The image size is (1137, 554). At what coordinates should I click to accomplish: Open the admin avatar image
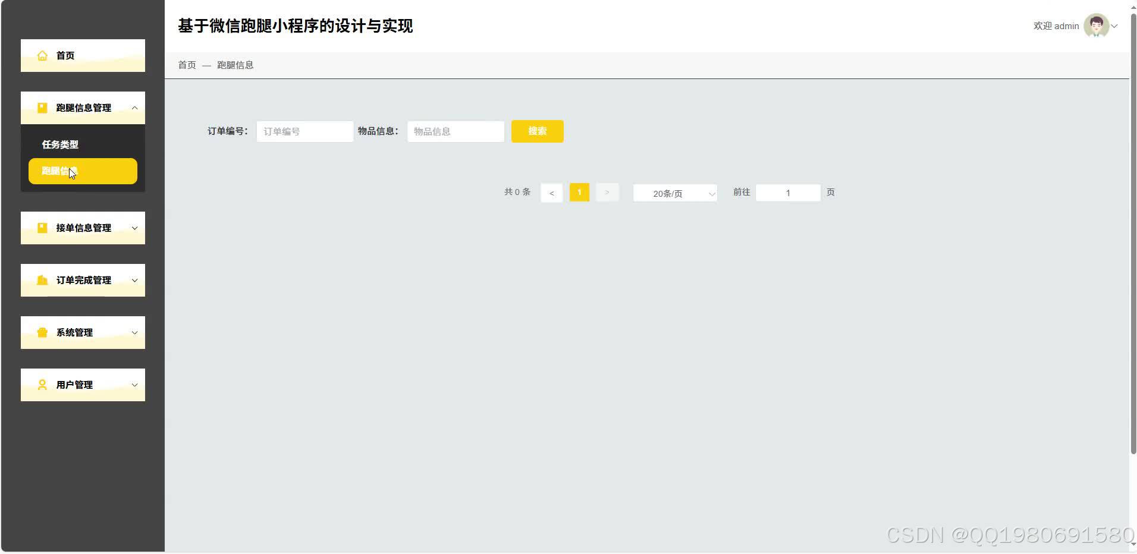pos(1097,26)
